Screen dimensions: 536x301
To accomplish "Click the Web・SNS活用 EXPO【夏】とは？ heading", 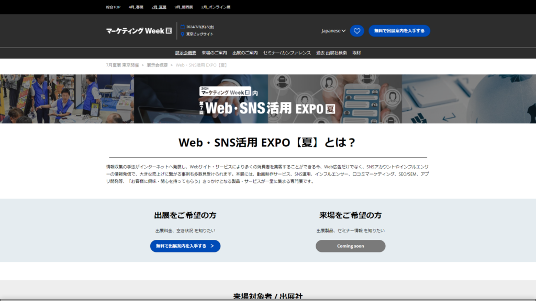I will tap(267, 142).
